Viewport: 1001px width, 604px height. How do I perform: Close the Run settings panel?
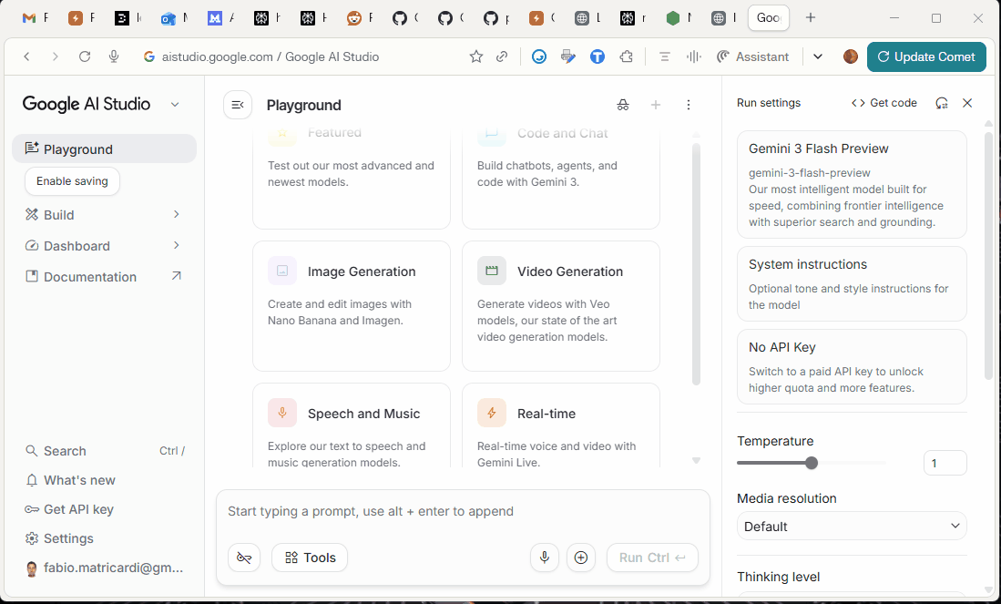pos(967,103)
